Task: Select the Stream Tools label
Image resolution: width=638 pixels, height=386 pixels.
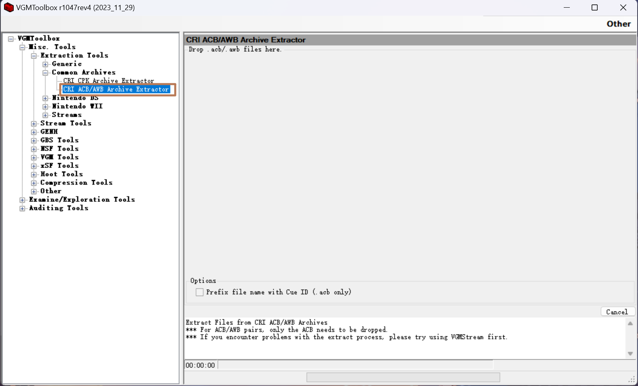Action: 66,123
